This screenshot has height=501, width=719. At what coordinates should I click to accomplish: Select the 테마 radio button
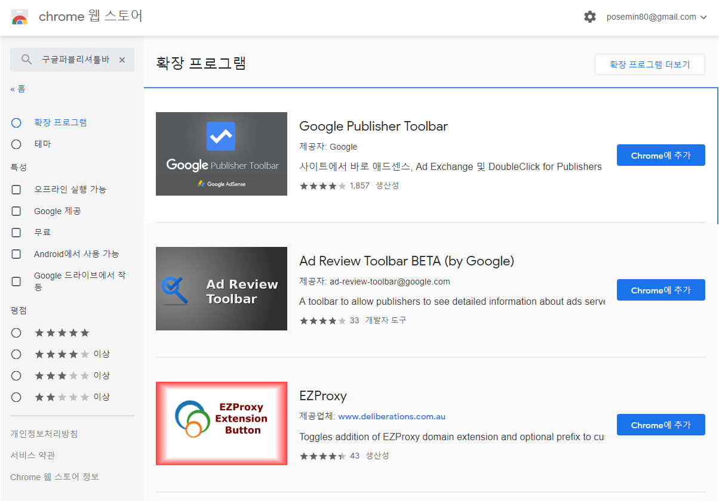click(16, 144)
